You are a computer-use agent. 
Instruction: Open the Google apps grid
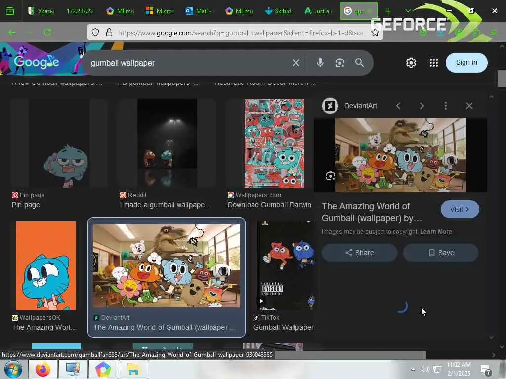pyautogui.click(x=434, y=63)
